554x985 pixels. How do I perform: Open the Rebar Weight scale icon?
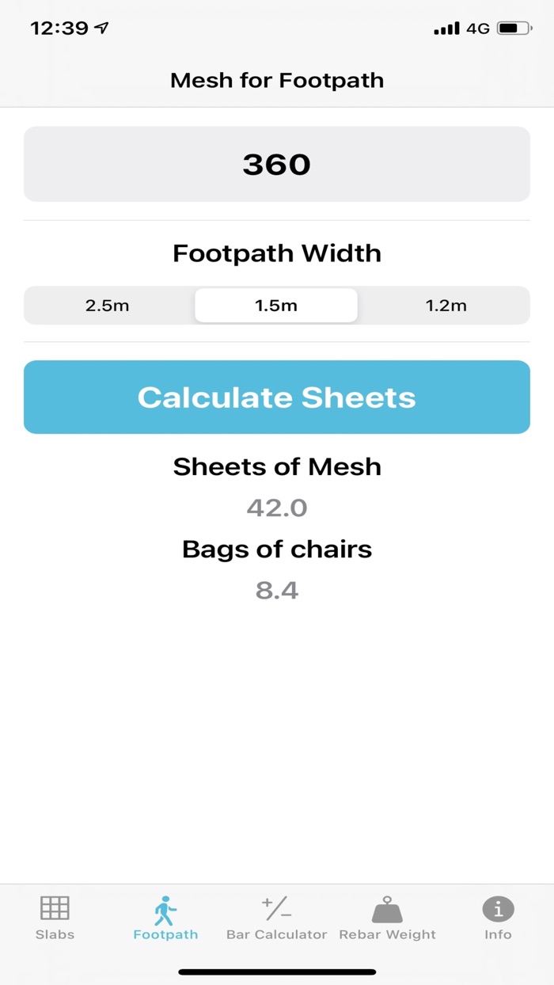(x=387, y=909)
